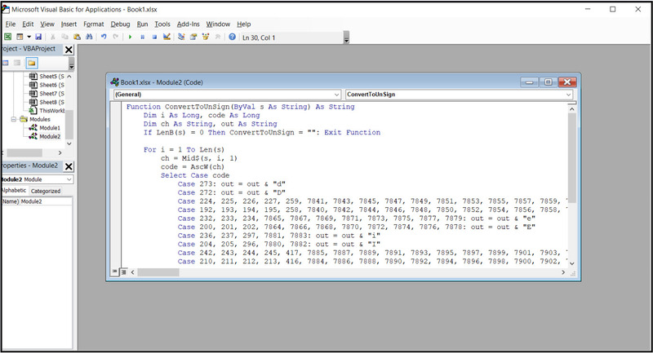Run the macro with the green play icon

[131, 37]
